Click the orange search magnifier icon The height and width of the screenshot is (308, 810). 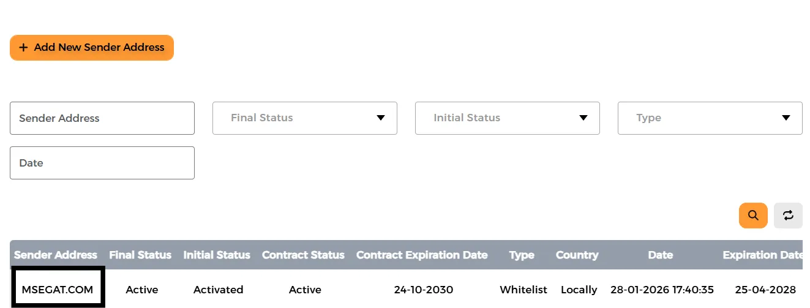(753, 216)
